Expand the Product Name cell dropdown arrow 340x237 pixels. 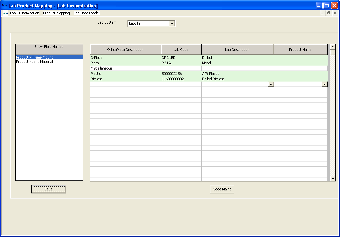point(324,85)
